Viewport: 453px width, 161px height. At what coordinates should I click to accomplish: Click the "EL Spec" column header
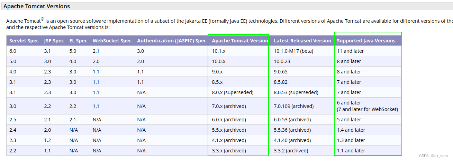[78, 41]
